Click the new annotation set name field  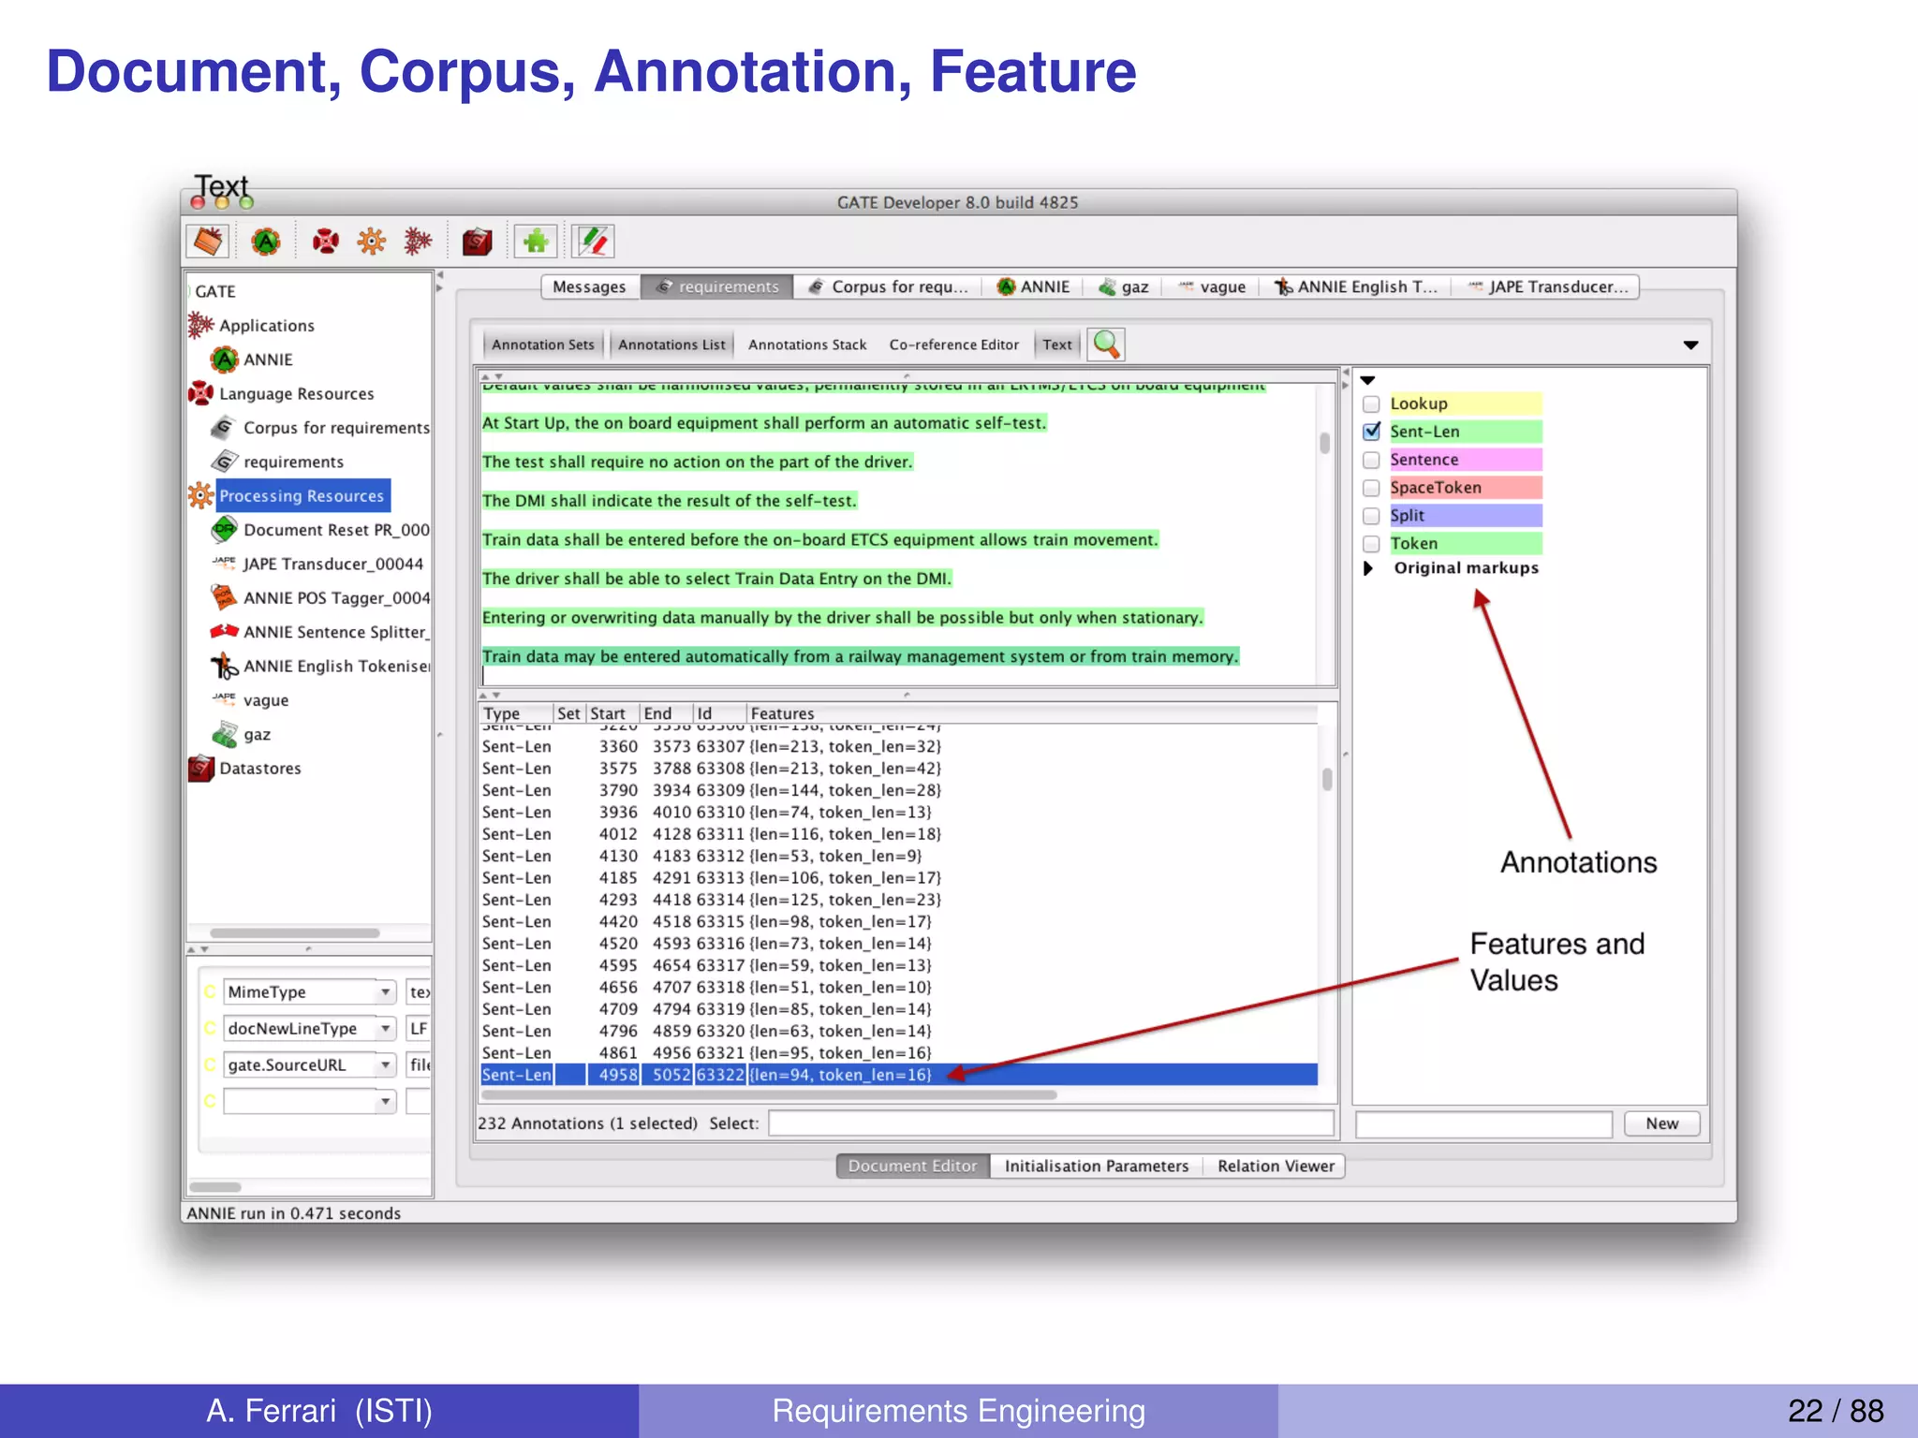(1483, 1123)
